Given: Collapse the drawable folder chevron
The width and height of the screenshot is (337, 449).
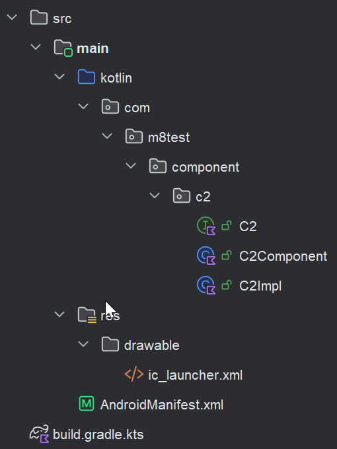Looking at the screenshot, I should [x=83, y=344].
